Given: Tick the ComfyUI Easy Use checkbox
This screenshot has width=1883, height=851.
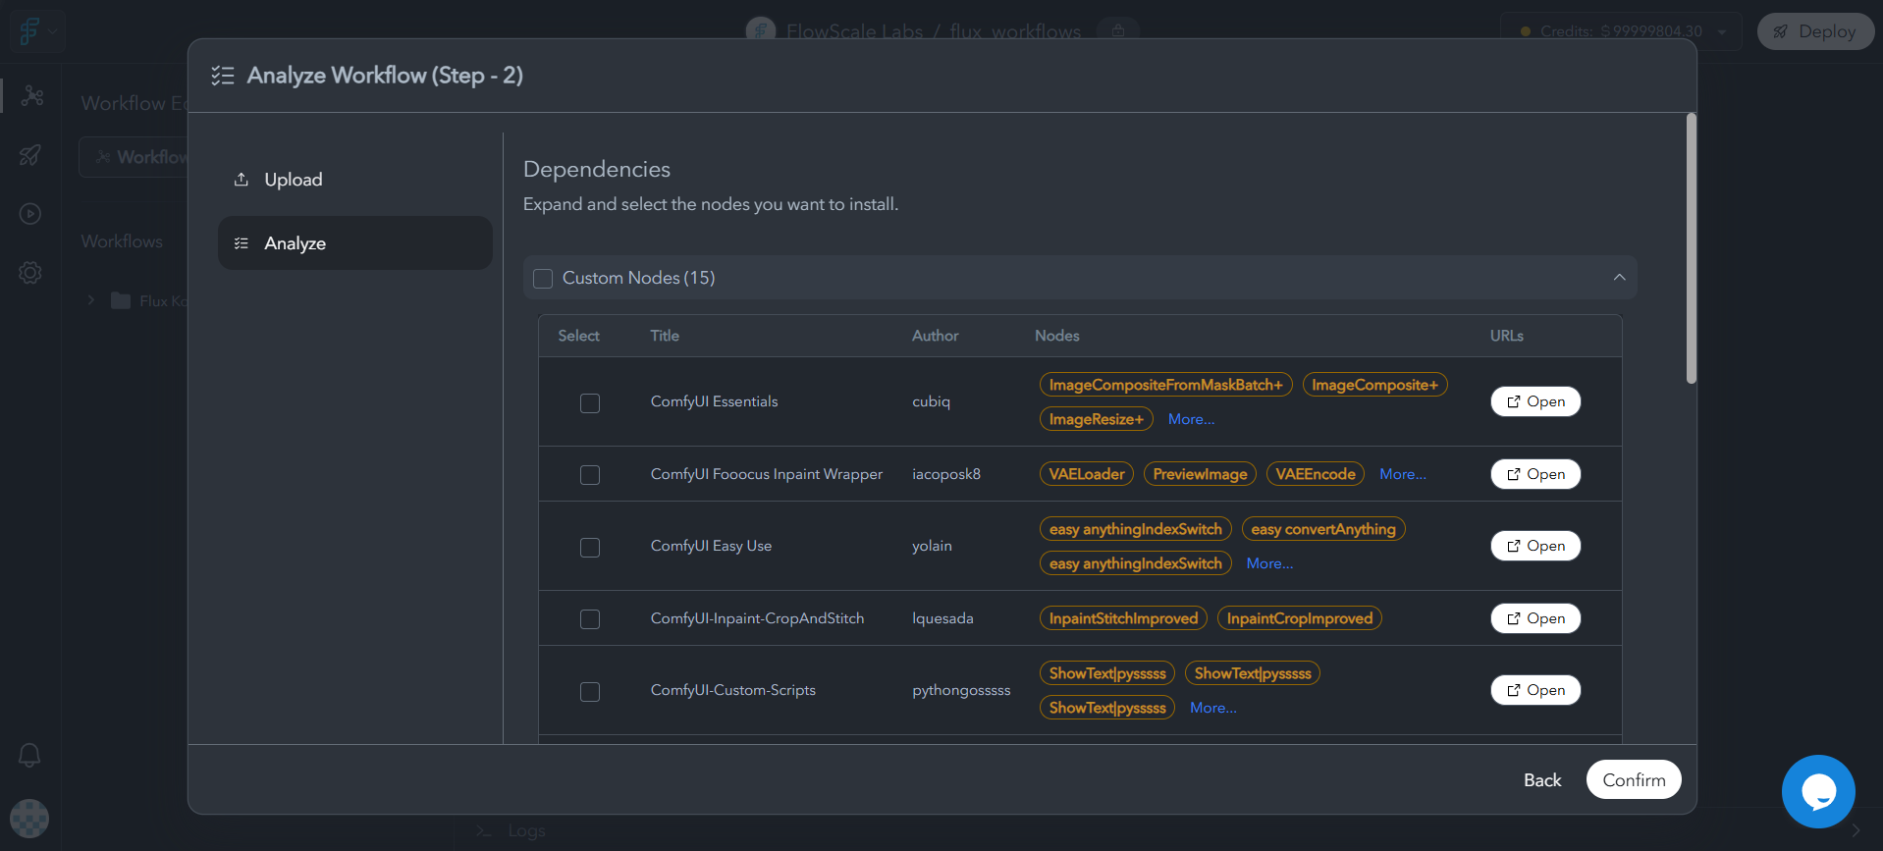Looking at the screenshot, I should [x=590, y=548].
